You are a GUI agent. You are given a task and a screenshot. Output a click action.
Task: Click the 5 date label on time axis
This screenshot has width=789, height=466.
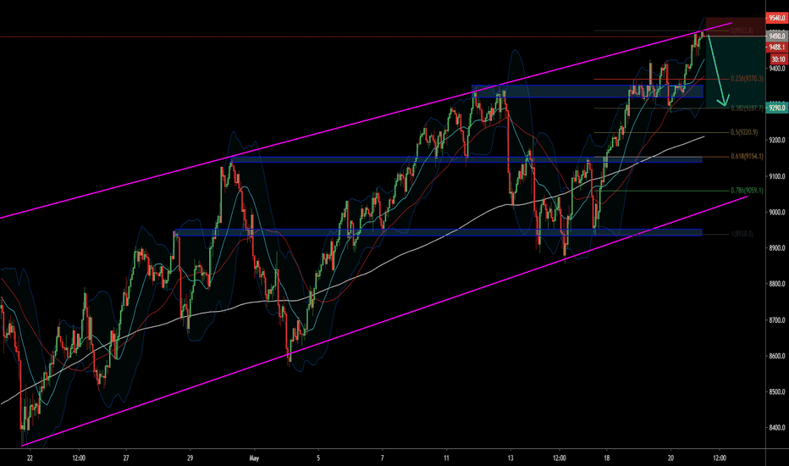(x=318, y=458)
